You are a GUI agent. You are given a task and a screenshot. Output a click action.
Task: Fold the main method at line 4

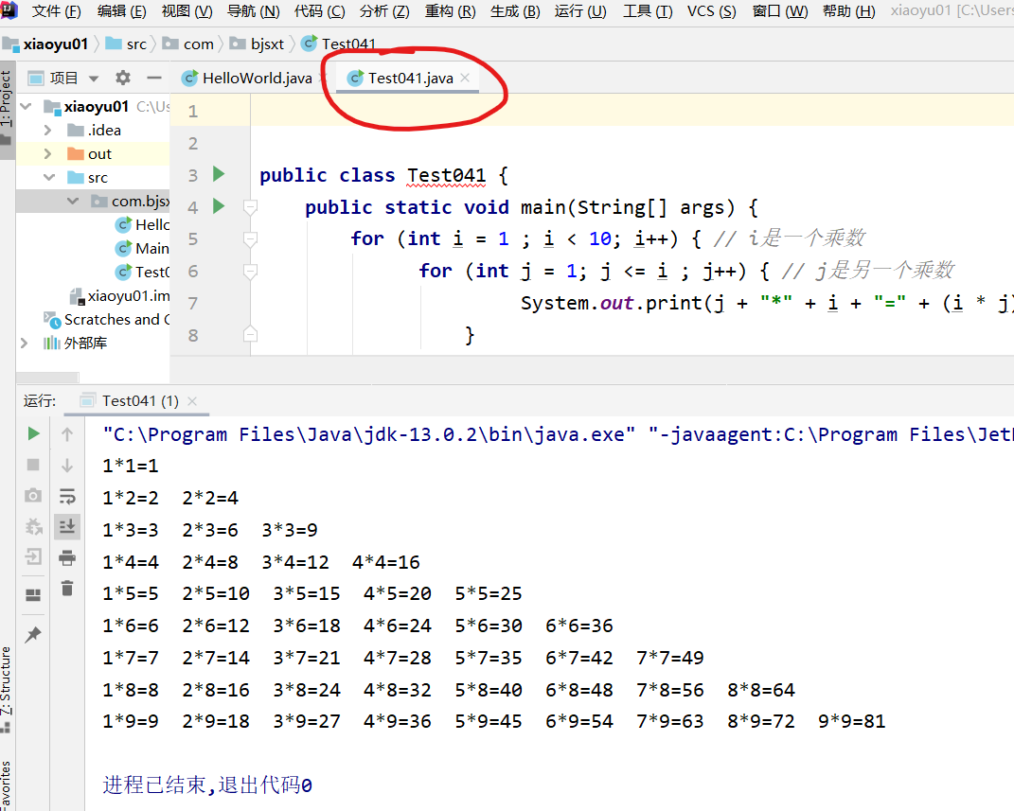click(x=250, y=207)
